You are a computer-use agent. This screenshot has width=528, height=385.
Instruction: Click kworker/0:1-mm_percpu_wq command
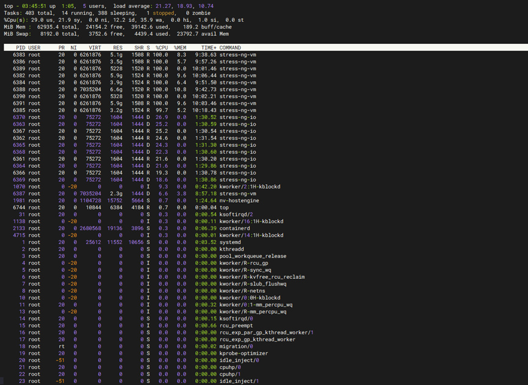tap(256, 304)
